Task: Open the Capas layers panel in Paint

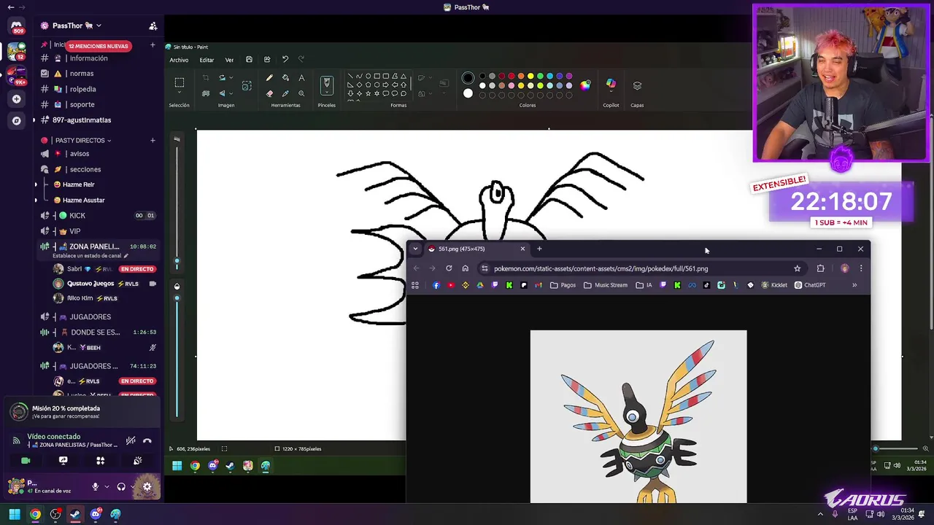Action: tap(637, 85)
